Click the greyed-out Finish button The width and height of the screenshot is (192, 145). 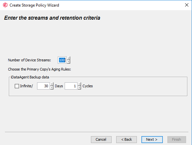click(177, 139)
